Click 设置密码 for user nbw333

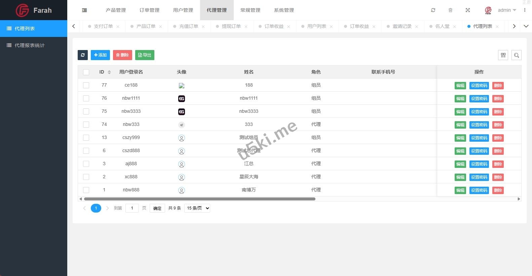coord(479,125)
